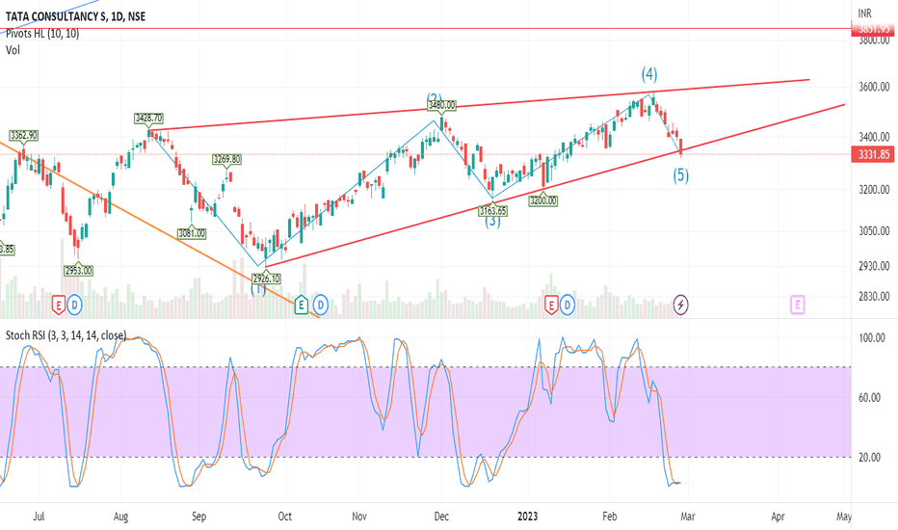The height and width of the screenshot is (530, 898).
Task: Open the green earnings E marker near October
Action: [302, 305]
